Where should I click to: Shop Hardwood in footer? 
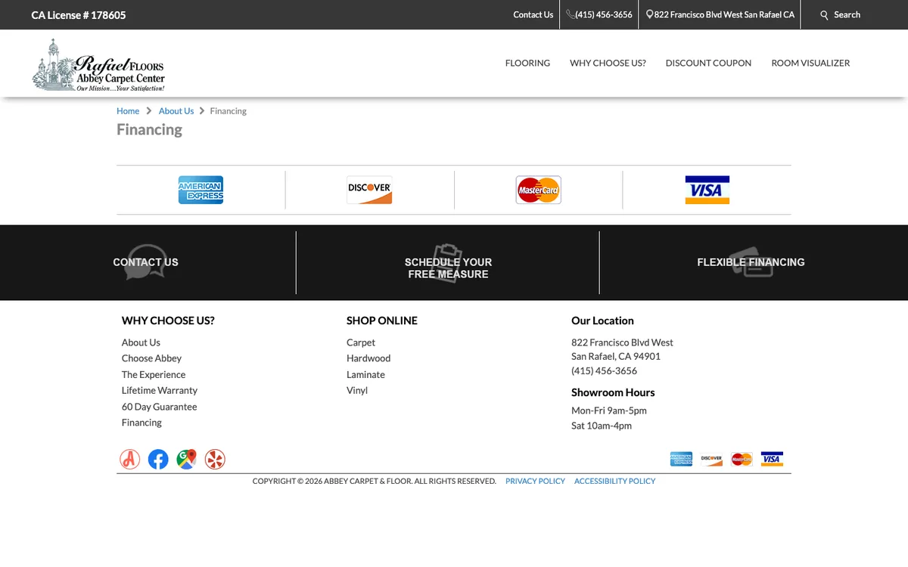[x=368, y=358]
